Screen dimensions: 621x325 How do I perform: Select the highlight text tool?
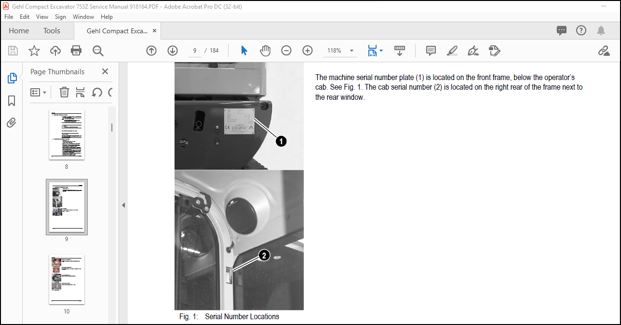452,51
